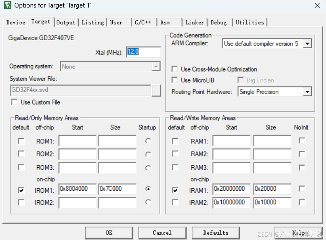Switch to the C/C++ tab
This screenshot has width=326, height=240.
tap(144, 22)
